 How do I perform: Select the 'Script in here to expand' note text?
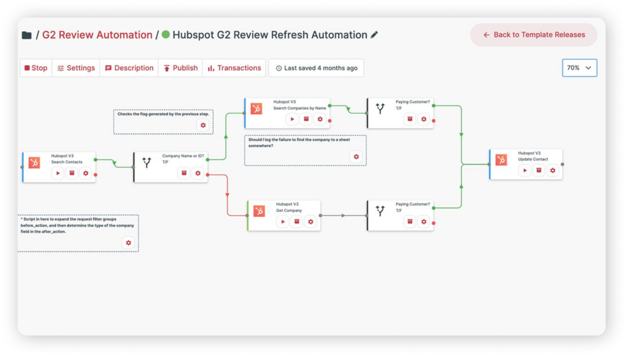click(x=78, y=225)
